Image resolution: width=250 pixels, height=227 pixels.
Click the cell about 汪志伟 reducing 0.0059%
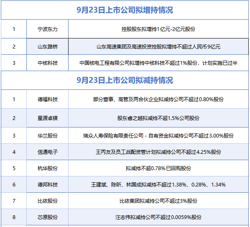(x=158, y=217)
